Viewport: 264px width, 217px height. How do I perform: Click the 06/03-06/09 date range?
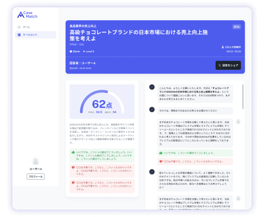point(234,51)
